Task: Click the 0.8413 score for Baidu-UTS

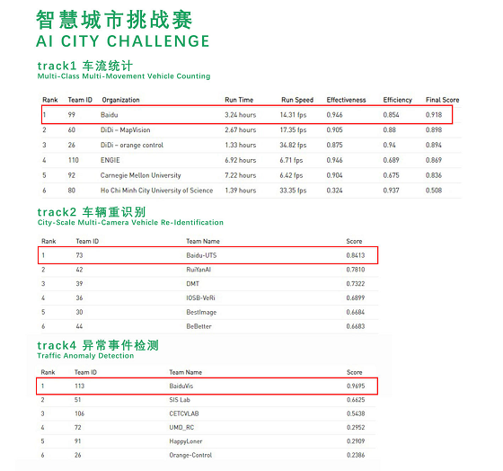Action: tap(356, 255)
